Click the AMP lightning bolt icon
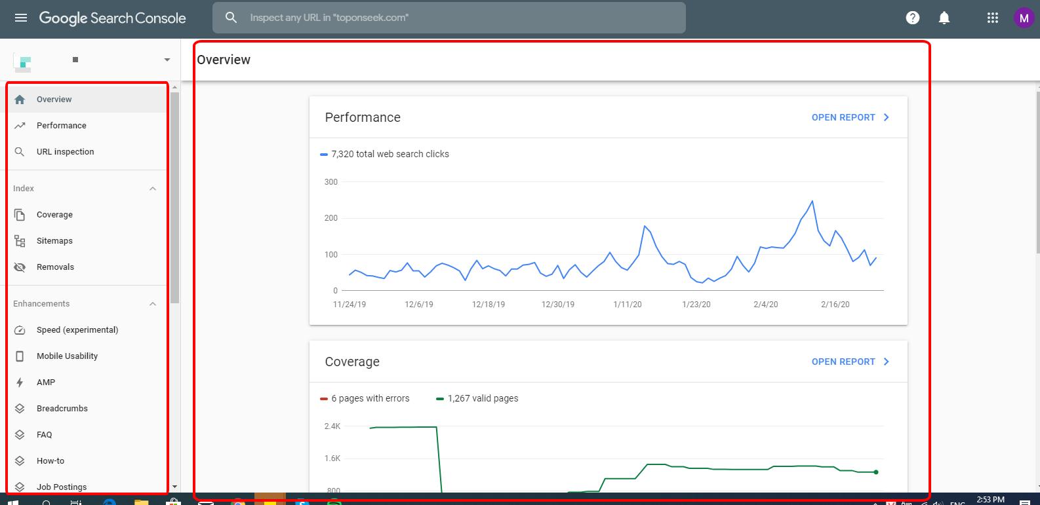The height and width of the screenshot is (505, 1040). click(x=20, y=383)
